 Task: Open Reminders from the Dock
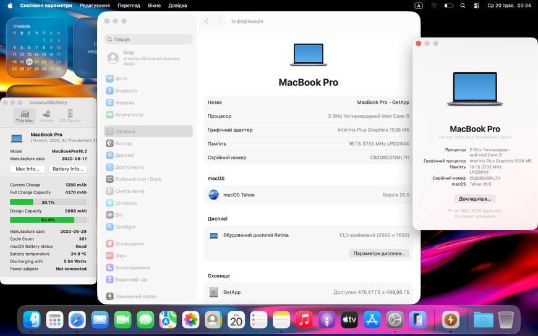258,320
